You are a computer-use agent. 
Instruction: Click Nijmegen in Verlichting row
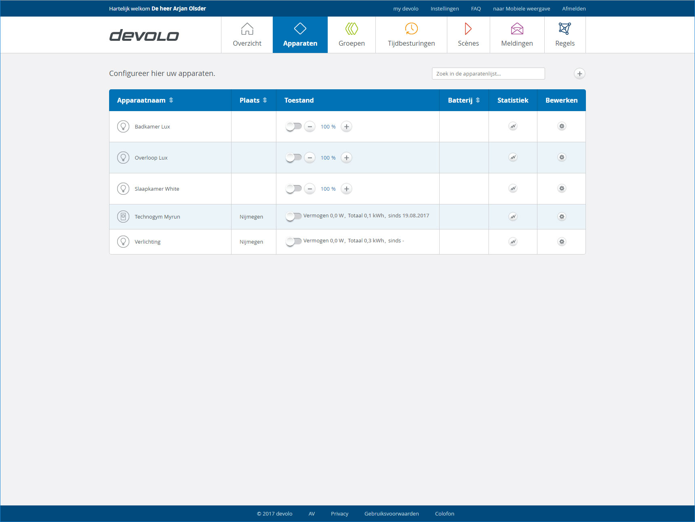251,242
